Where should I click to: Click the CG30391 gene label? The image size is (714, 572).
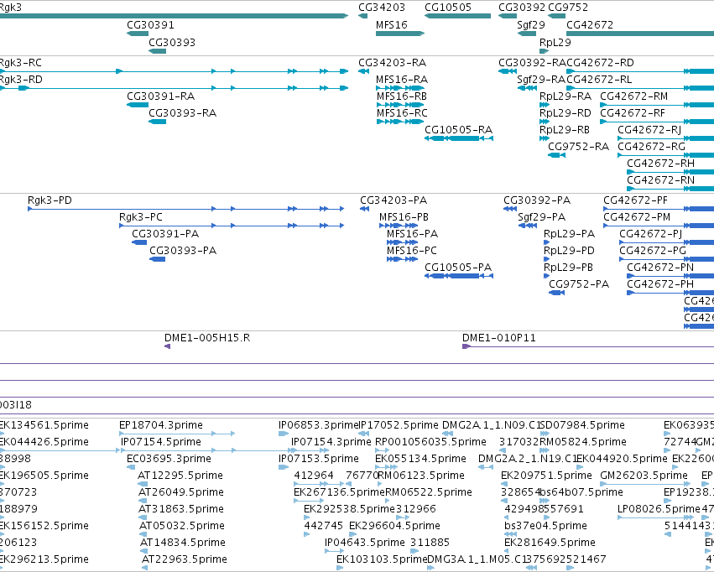pyautogui.click(x=150, y=25)
